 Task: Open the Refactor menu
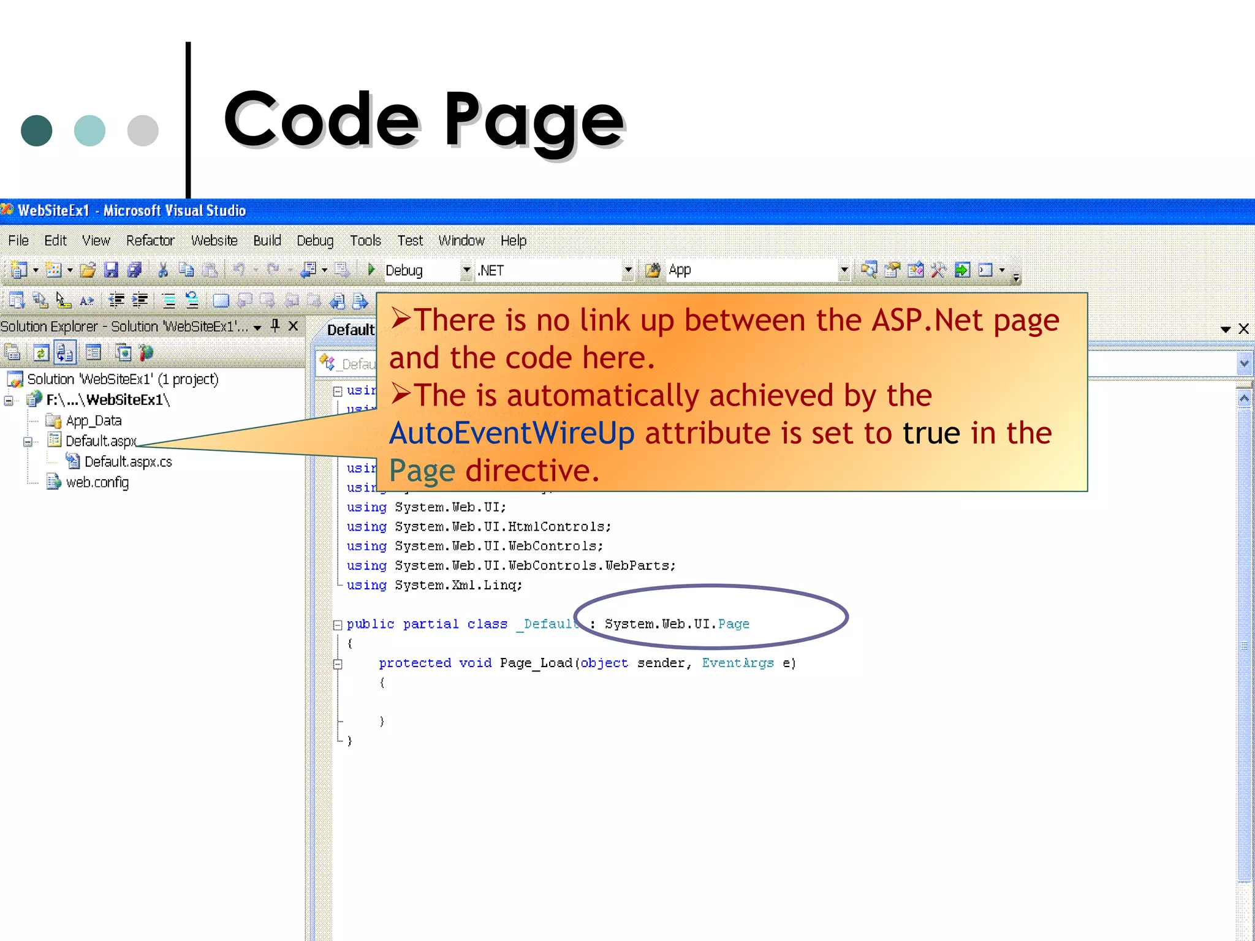[x=150, y=241]
